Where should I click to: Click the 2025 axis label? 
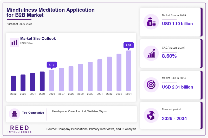tap(42, 94)
